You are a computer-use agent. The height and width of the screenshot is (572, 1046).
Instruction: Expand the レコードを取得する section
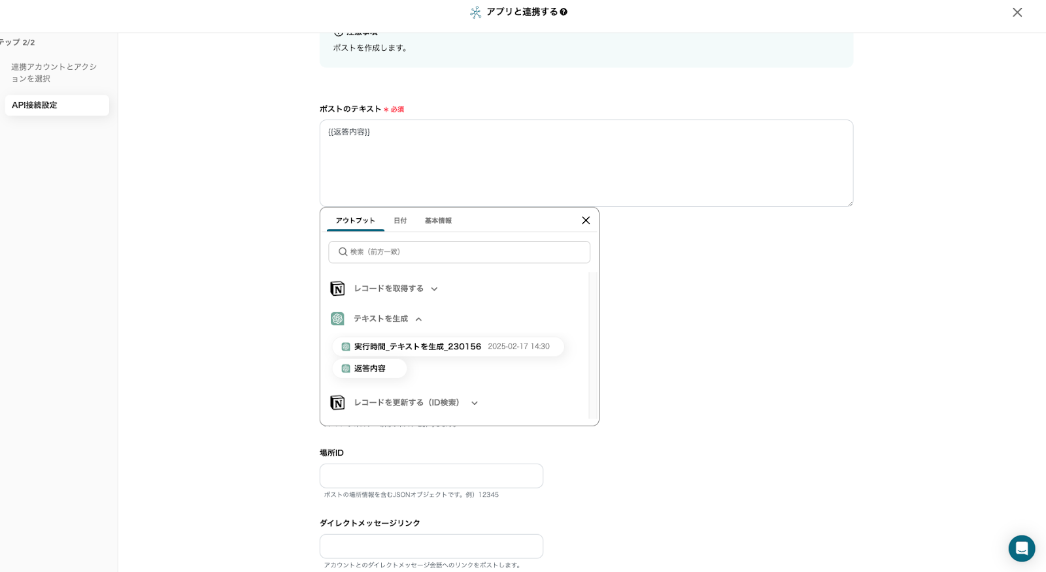[x=434, y=289]
